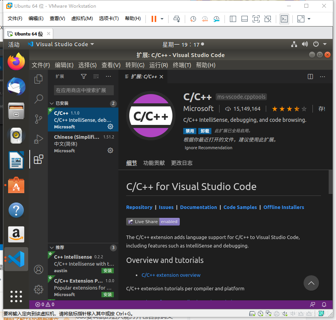Click the five-star rating of C/C++

tap(289, 109)
